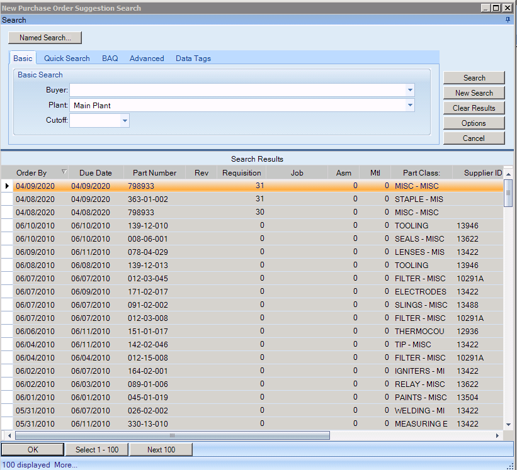
Task: Select part number 012-03-045
Action: 148,278
